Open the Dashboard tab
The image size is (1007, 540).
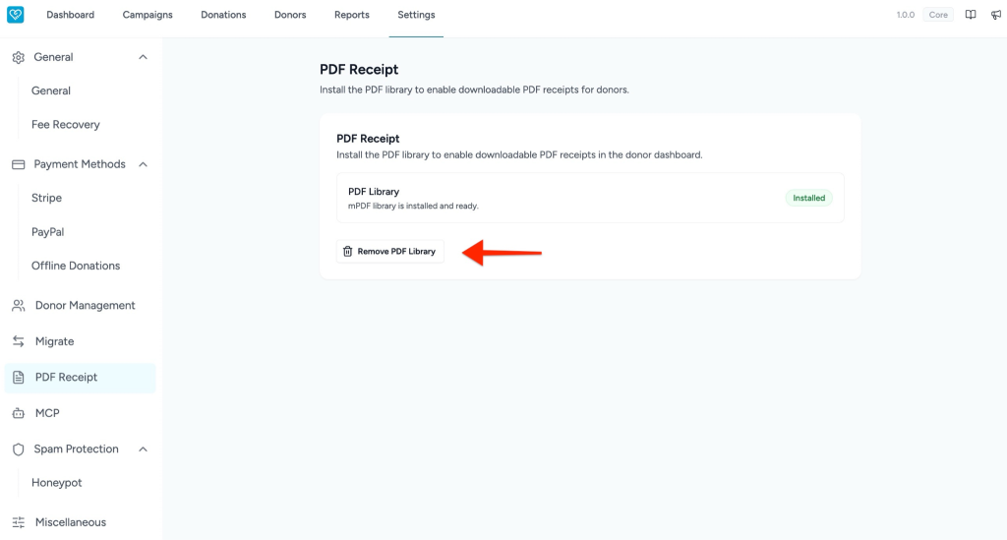(x=70, y=15)
